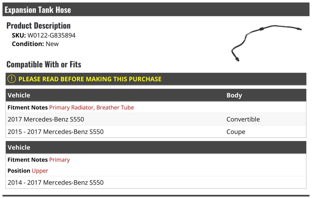The width and height of the screenshot is (312, 199).
Task: Click the bold Position label
Action: click(x=19, y=171)
